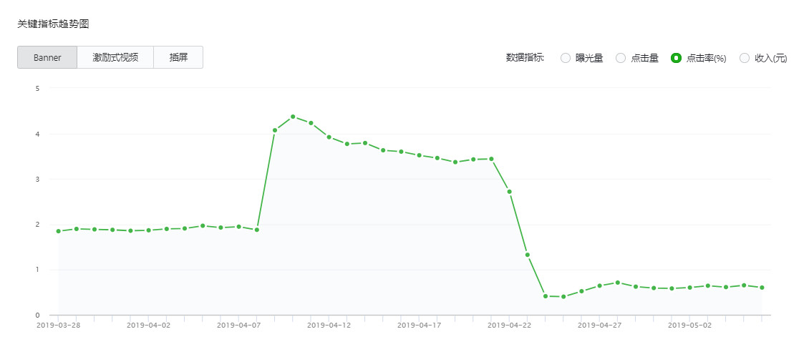The width and height of the screenshot is (809, 357).
Task: Click the 2019-04-27 axis date label
Action: pyautogui.click(x=599, y=326)
